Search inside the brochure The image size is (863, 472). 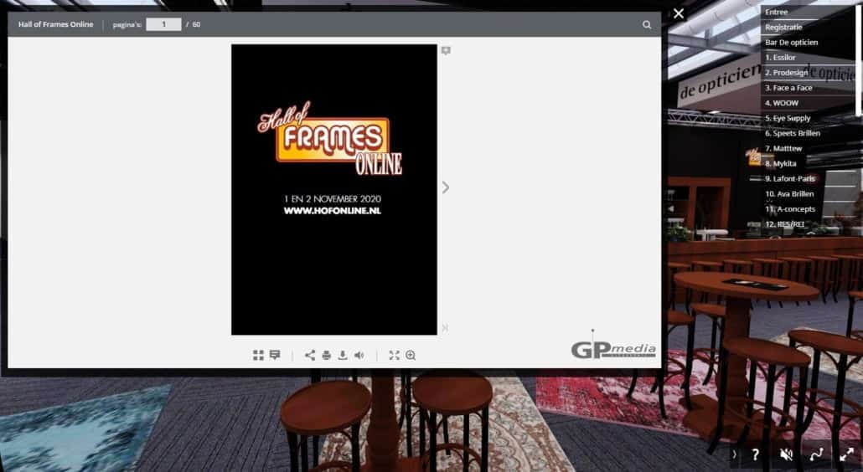click(x=647, y=25)
